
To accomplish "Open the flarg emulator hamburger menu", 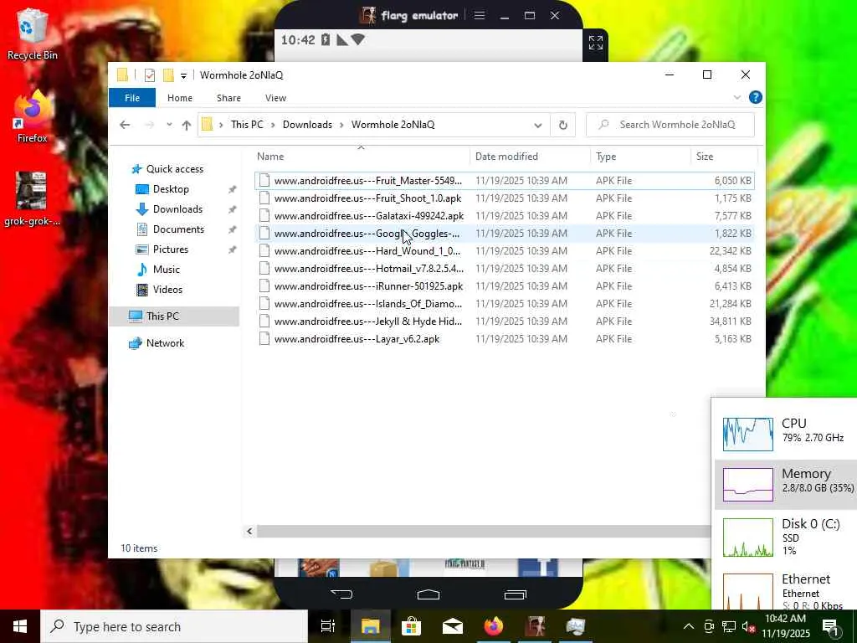I will point(480,15).
